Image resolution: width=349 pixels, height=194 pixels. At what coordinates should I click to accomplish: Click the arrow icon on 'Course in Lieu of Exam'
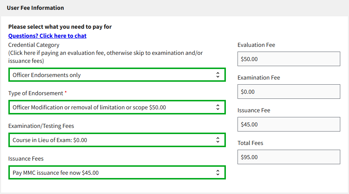click(217, 140)
